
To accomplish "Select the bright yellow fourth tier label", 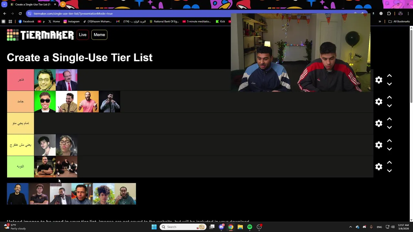I will [x=20, y=145].
